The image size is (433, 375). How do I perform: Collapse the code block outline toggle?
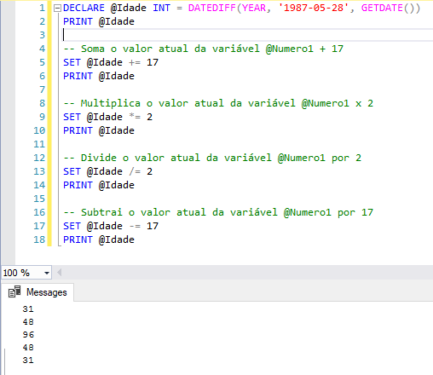(57, 9)
